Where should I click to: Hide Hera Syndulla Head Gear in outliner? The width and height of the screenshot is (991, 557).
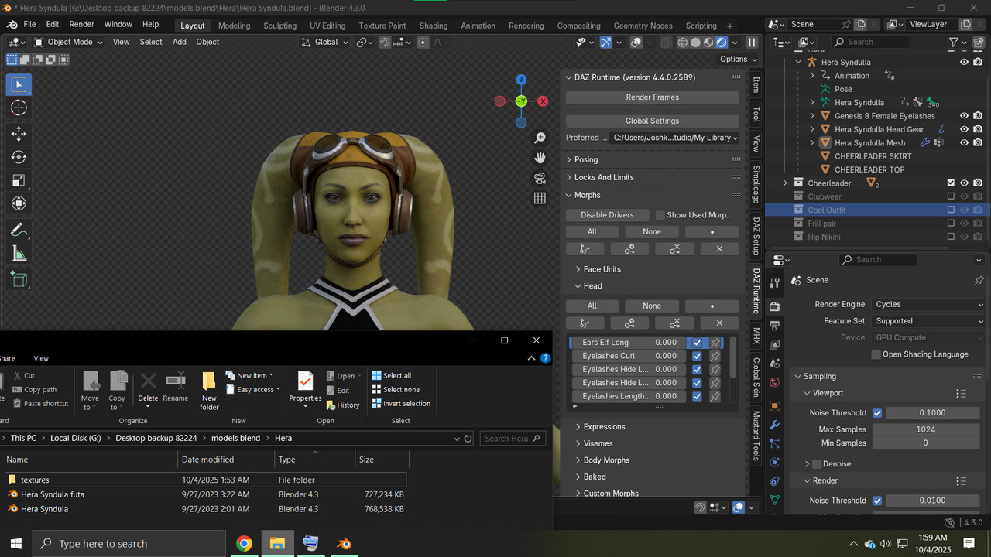click(x=964, y=129)
